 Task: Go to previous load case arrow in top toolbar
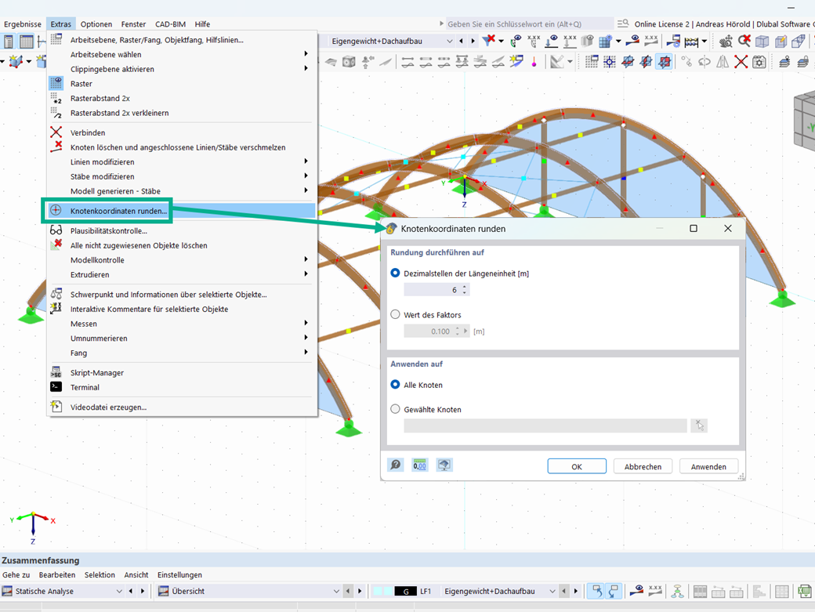[461, 41]
